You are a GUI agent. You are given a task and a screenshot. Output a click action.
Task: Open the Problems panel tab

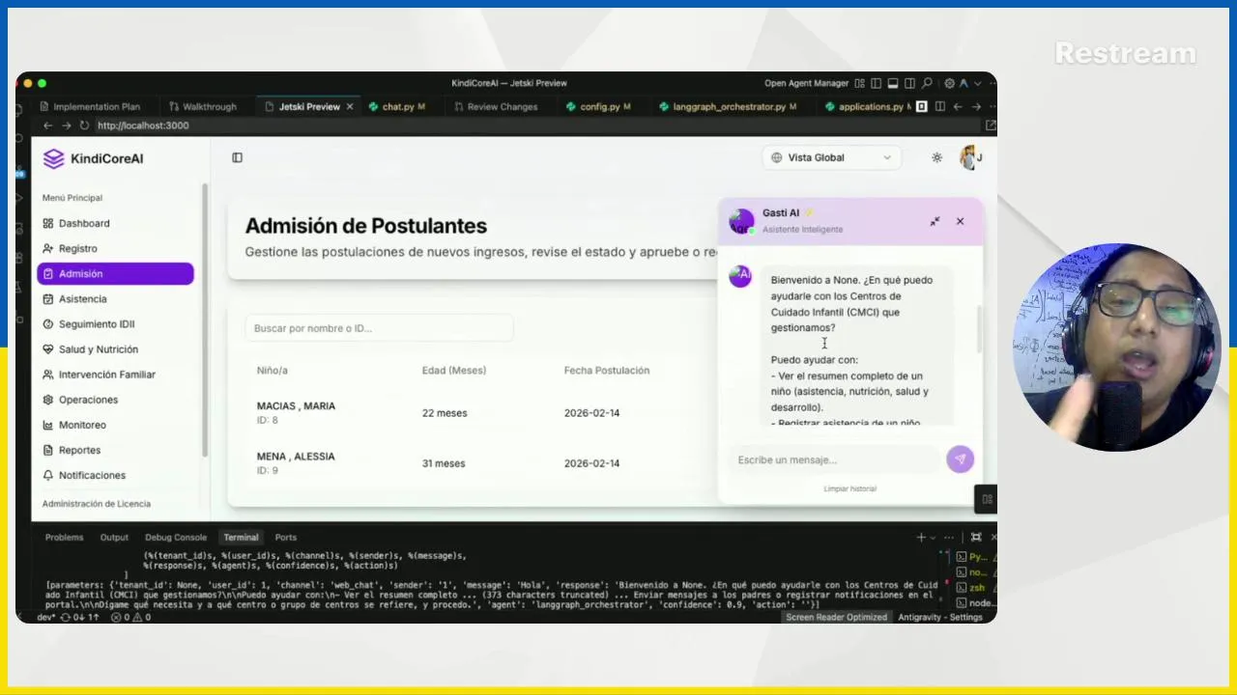64,538
